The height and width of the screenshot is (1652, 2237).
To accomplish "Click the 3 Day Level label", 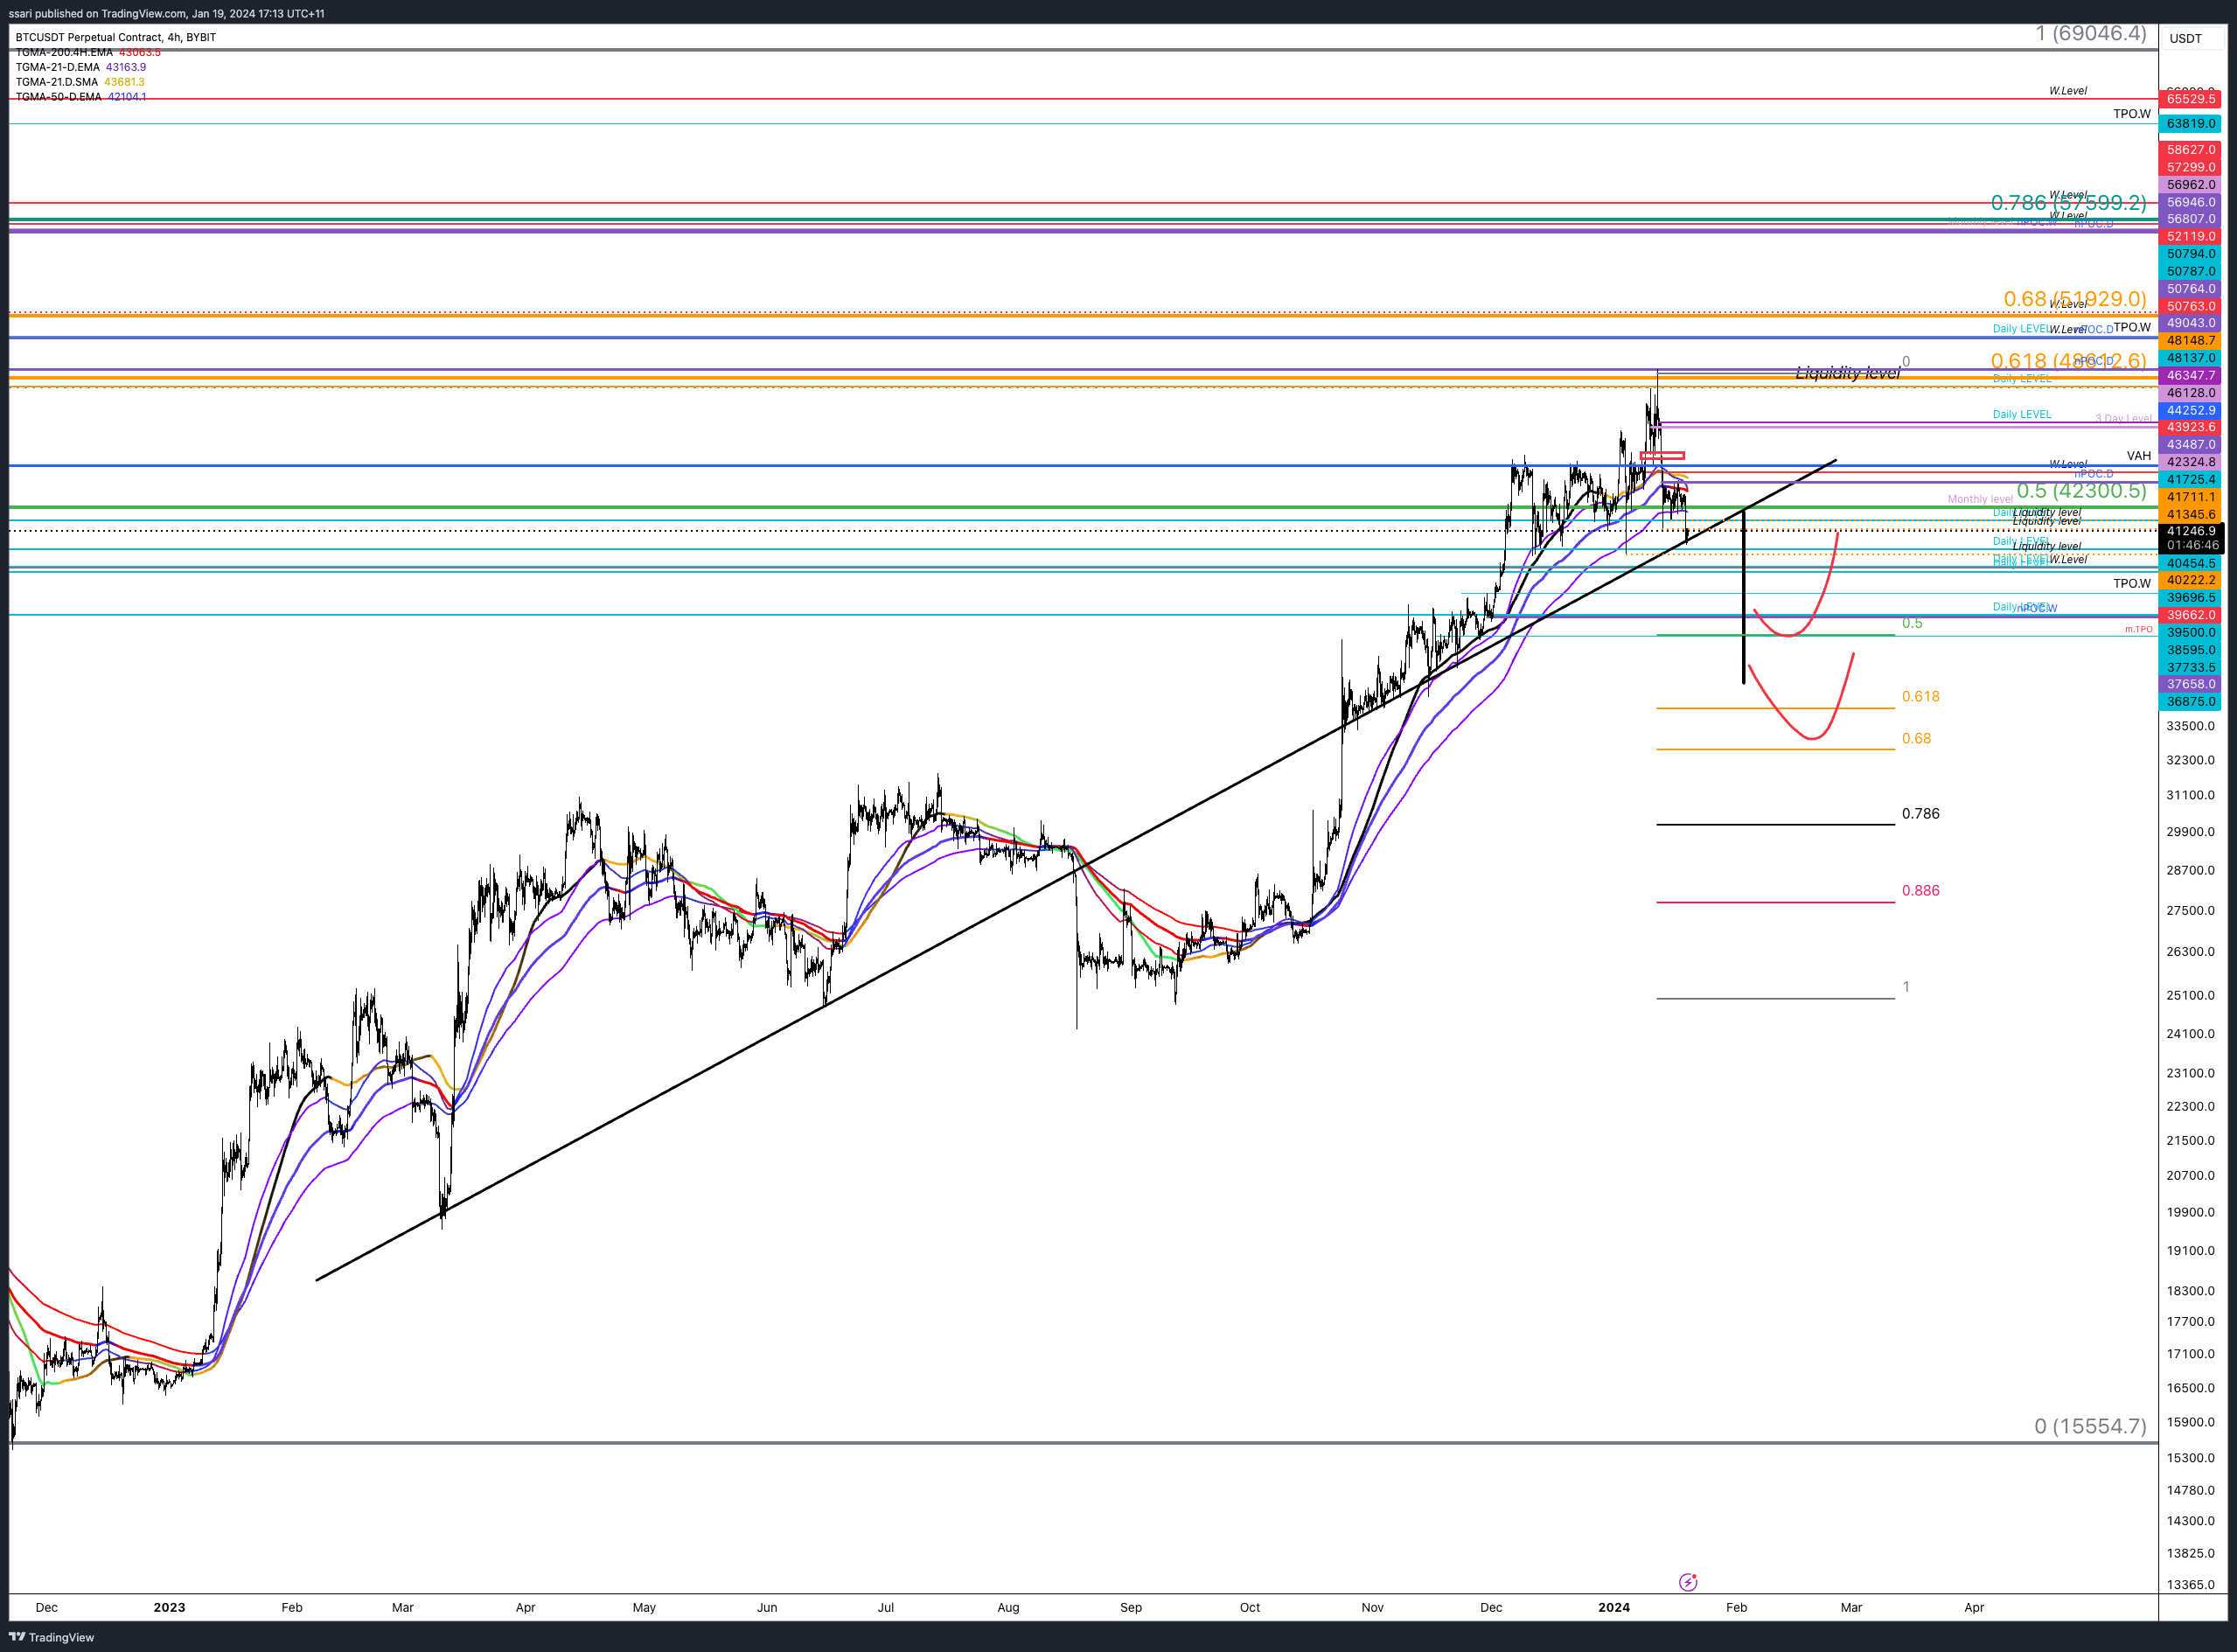I will pos(2123,419).
